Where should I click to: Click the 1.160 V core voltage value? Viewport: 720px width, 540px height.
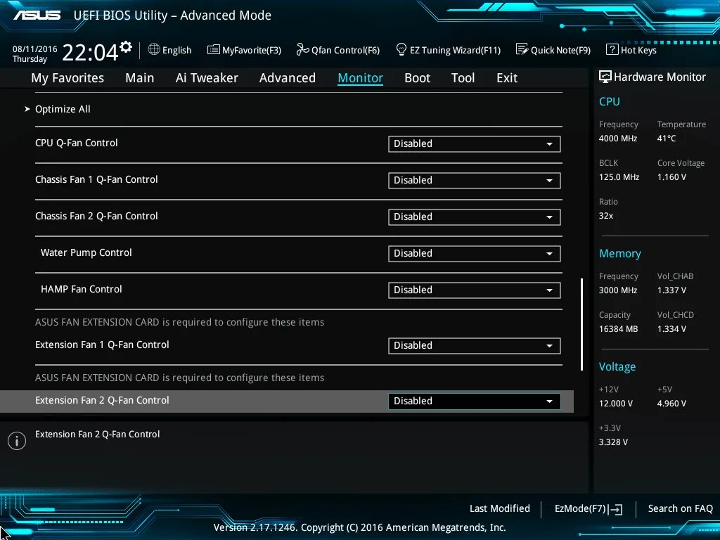(x=671, y=176)
